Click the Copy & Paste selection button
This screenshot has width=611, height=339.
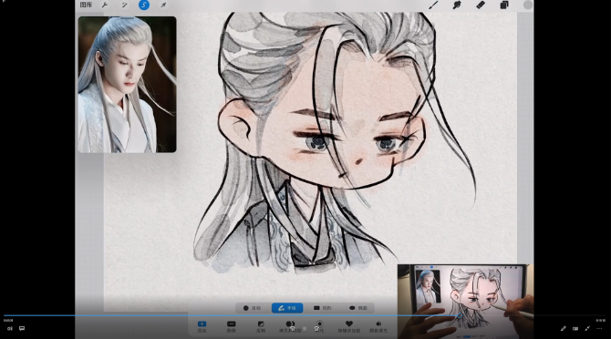(290, 326)
